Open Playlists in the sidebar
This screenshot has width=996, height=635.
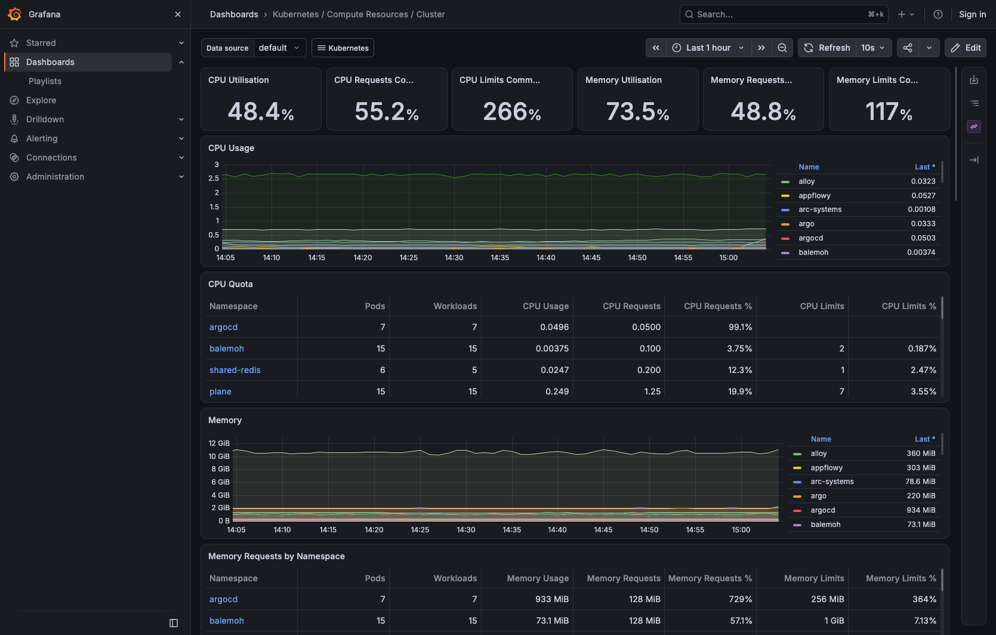45,81
